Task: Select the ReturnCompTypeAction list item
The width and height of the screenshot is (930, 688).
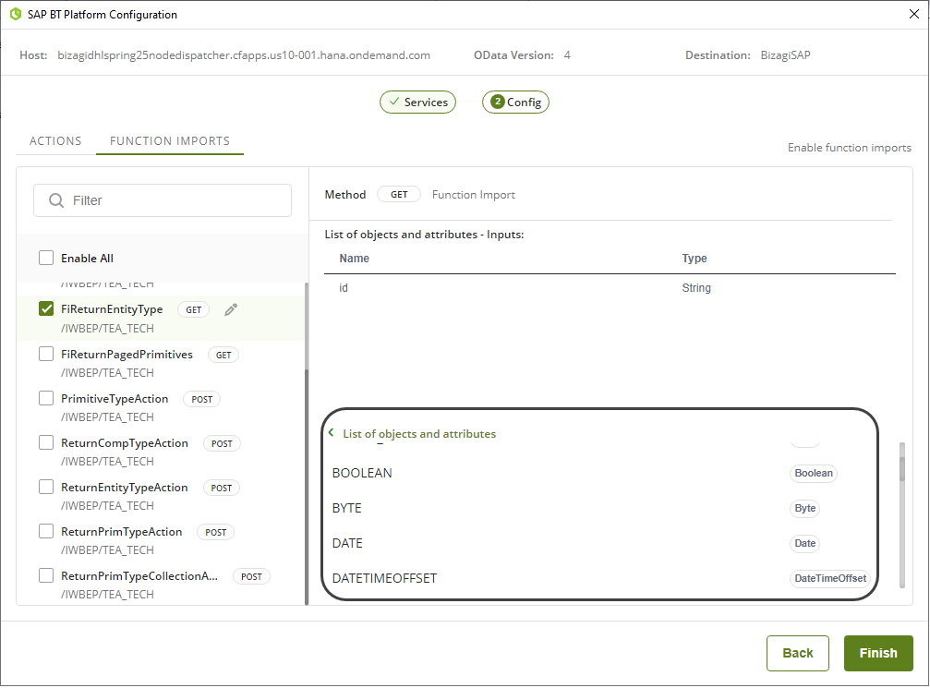Action: [125, 443]
